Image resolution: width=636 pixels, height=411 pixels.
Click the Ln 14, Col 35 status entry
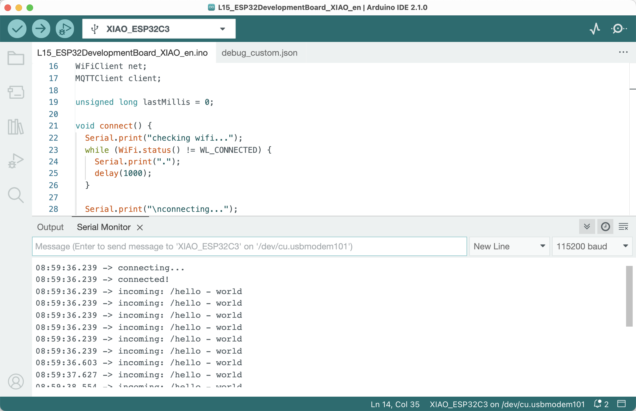click(395, 404)
